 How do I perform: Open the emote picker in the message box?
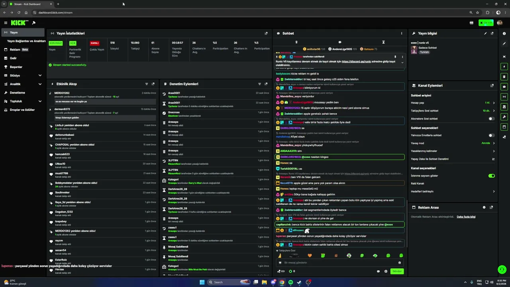(x=400, y=263)
